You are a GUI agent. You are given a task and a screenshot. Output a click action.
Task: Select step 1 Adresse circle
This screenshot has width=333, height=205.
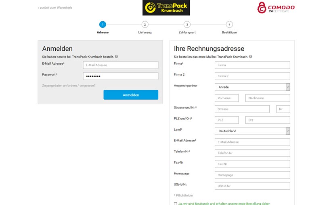pos(103,25)
